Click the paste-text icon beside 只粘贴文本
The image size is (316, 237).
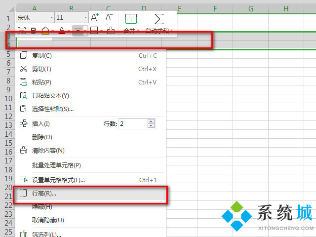coord(24,95)
